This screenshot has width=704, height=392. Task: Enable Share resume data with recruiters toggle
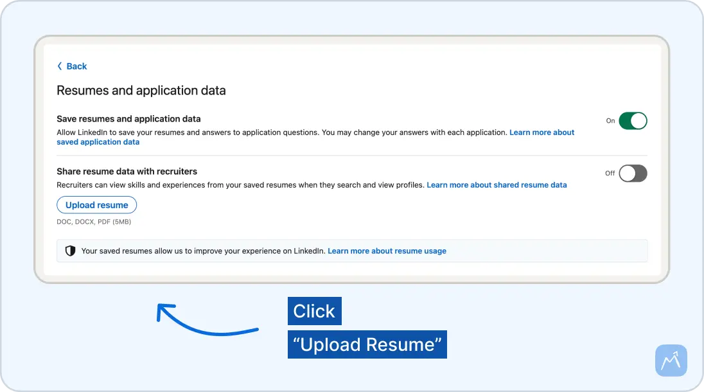(x=633, y=174)
